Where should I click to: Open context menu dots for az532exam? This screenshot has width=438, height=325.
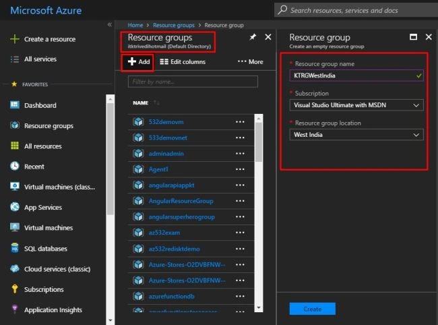[x=240, y=233]
